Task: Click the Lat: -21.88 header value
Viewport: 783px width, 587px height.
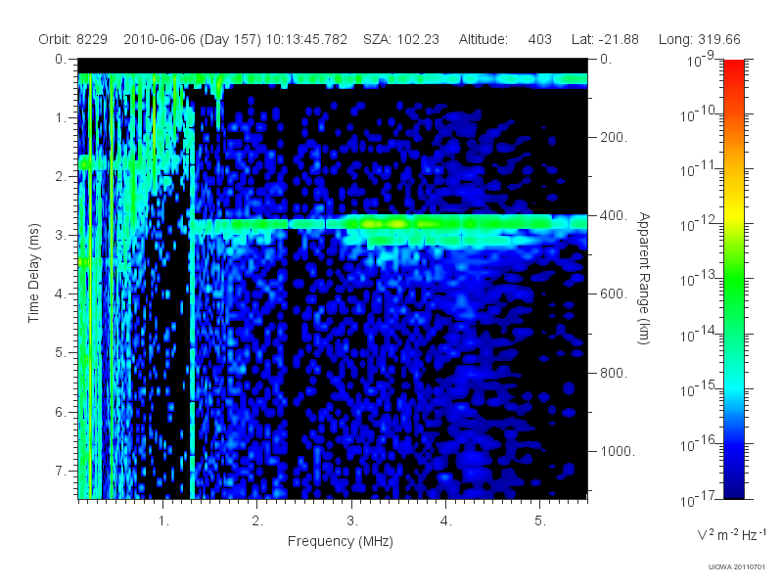Action: (605, 39)
